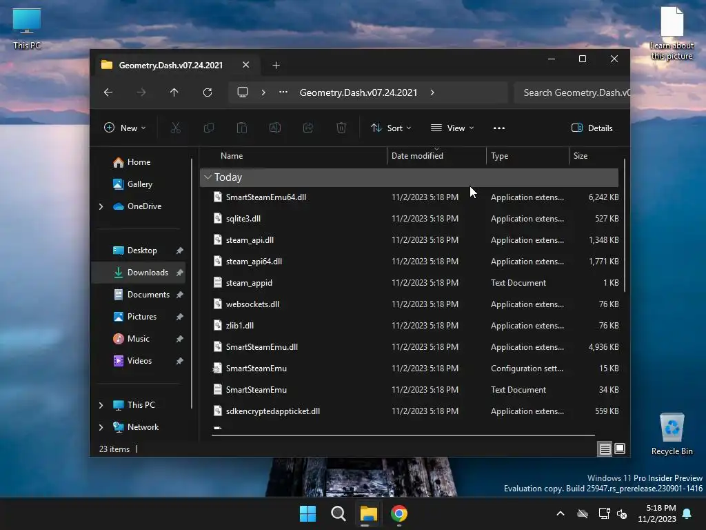Refresh the current folder view
Image resolution: width=706 pixels, height=530 pixels.
coord(207,92)
